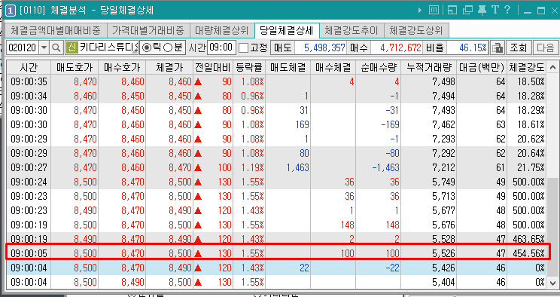Click the 체결강도 column header
Viewport: 560px width, 297px height.
[527, 67]
